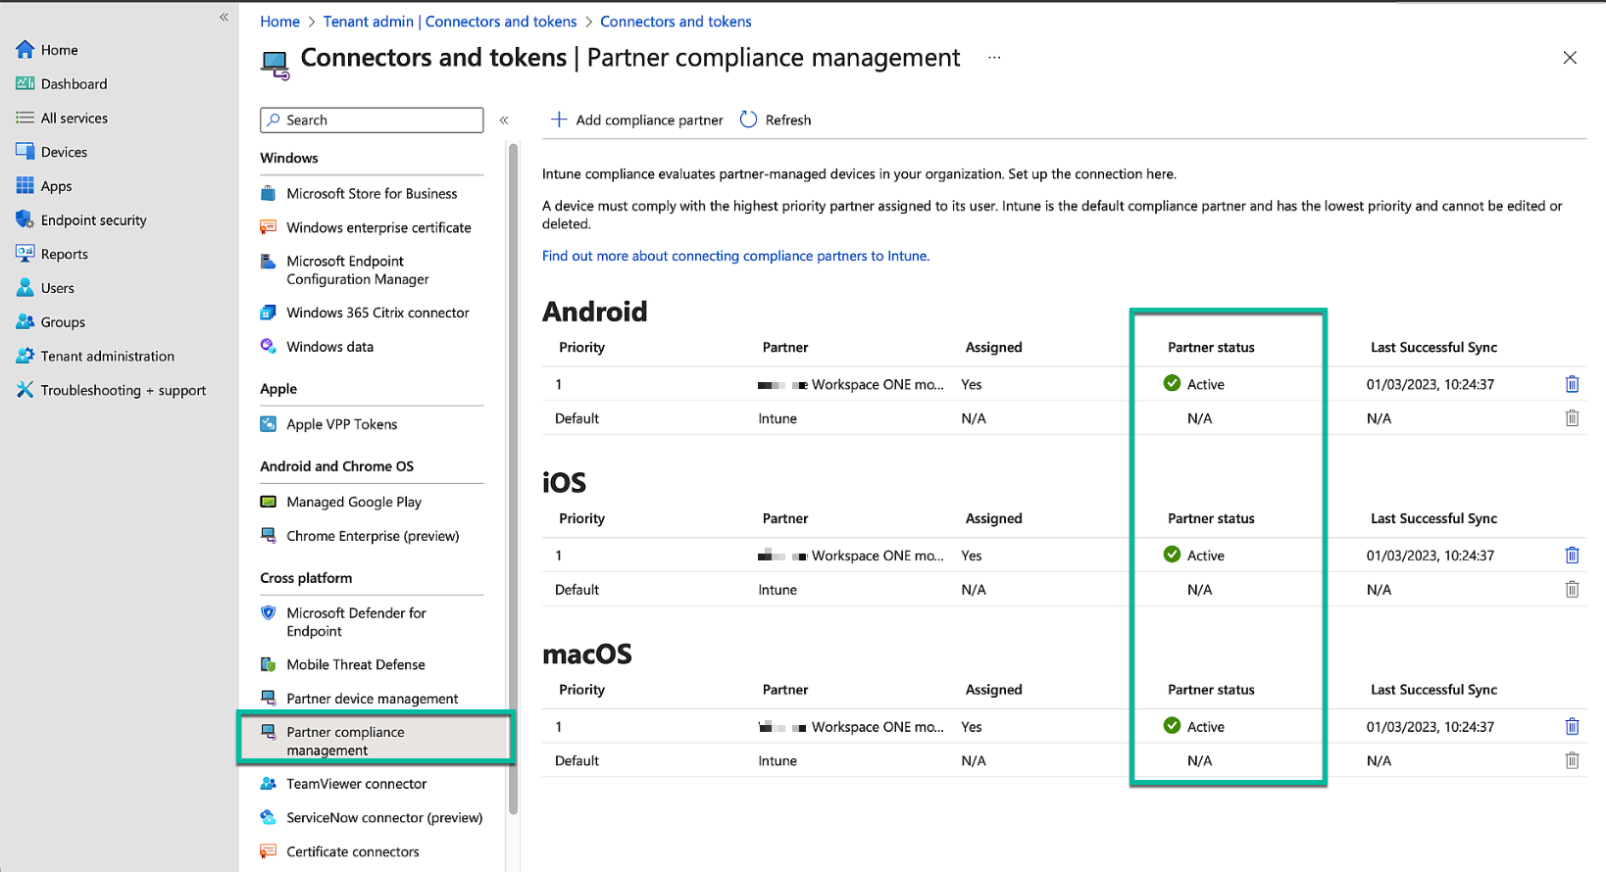Go to Home breadcrumb link
The image size is (1606, 872).
(x=279, y=22)
